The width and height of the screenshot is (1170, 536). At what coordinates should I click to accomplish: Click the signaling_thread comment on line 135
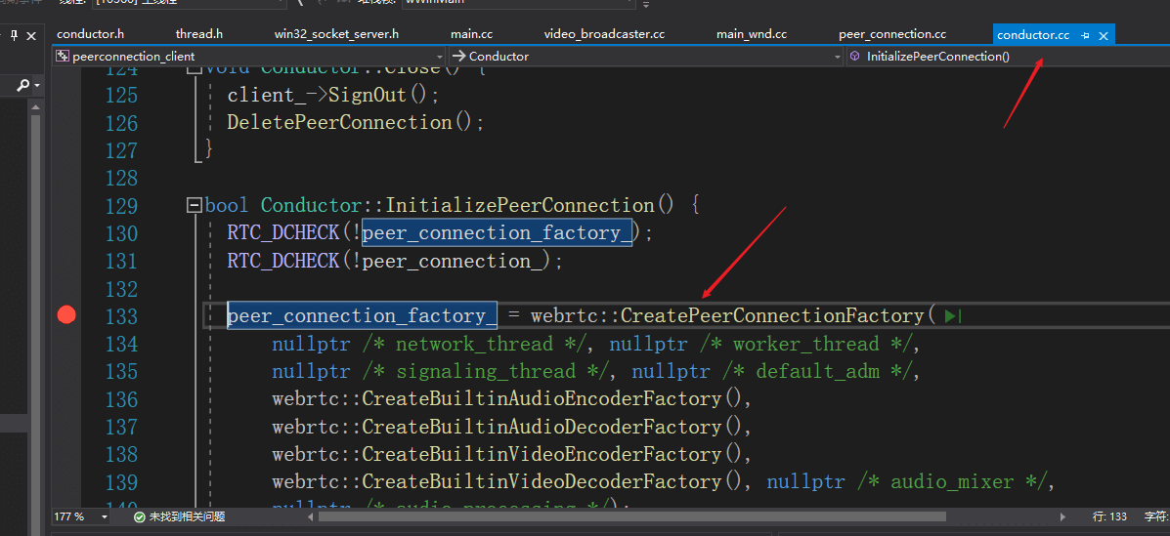point(489,371)
